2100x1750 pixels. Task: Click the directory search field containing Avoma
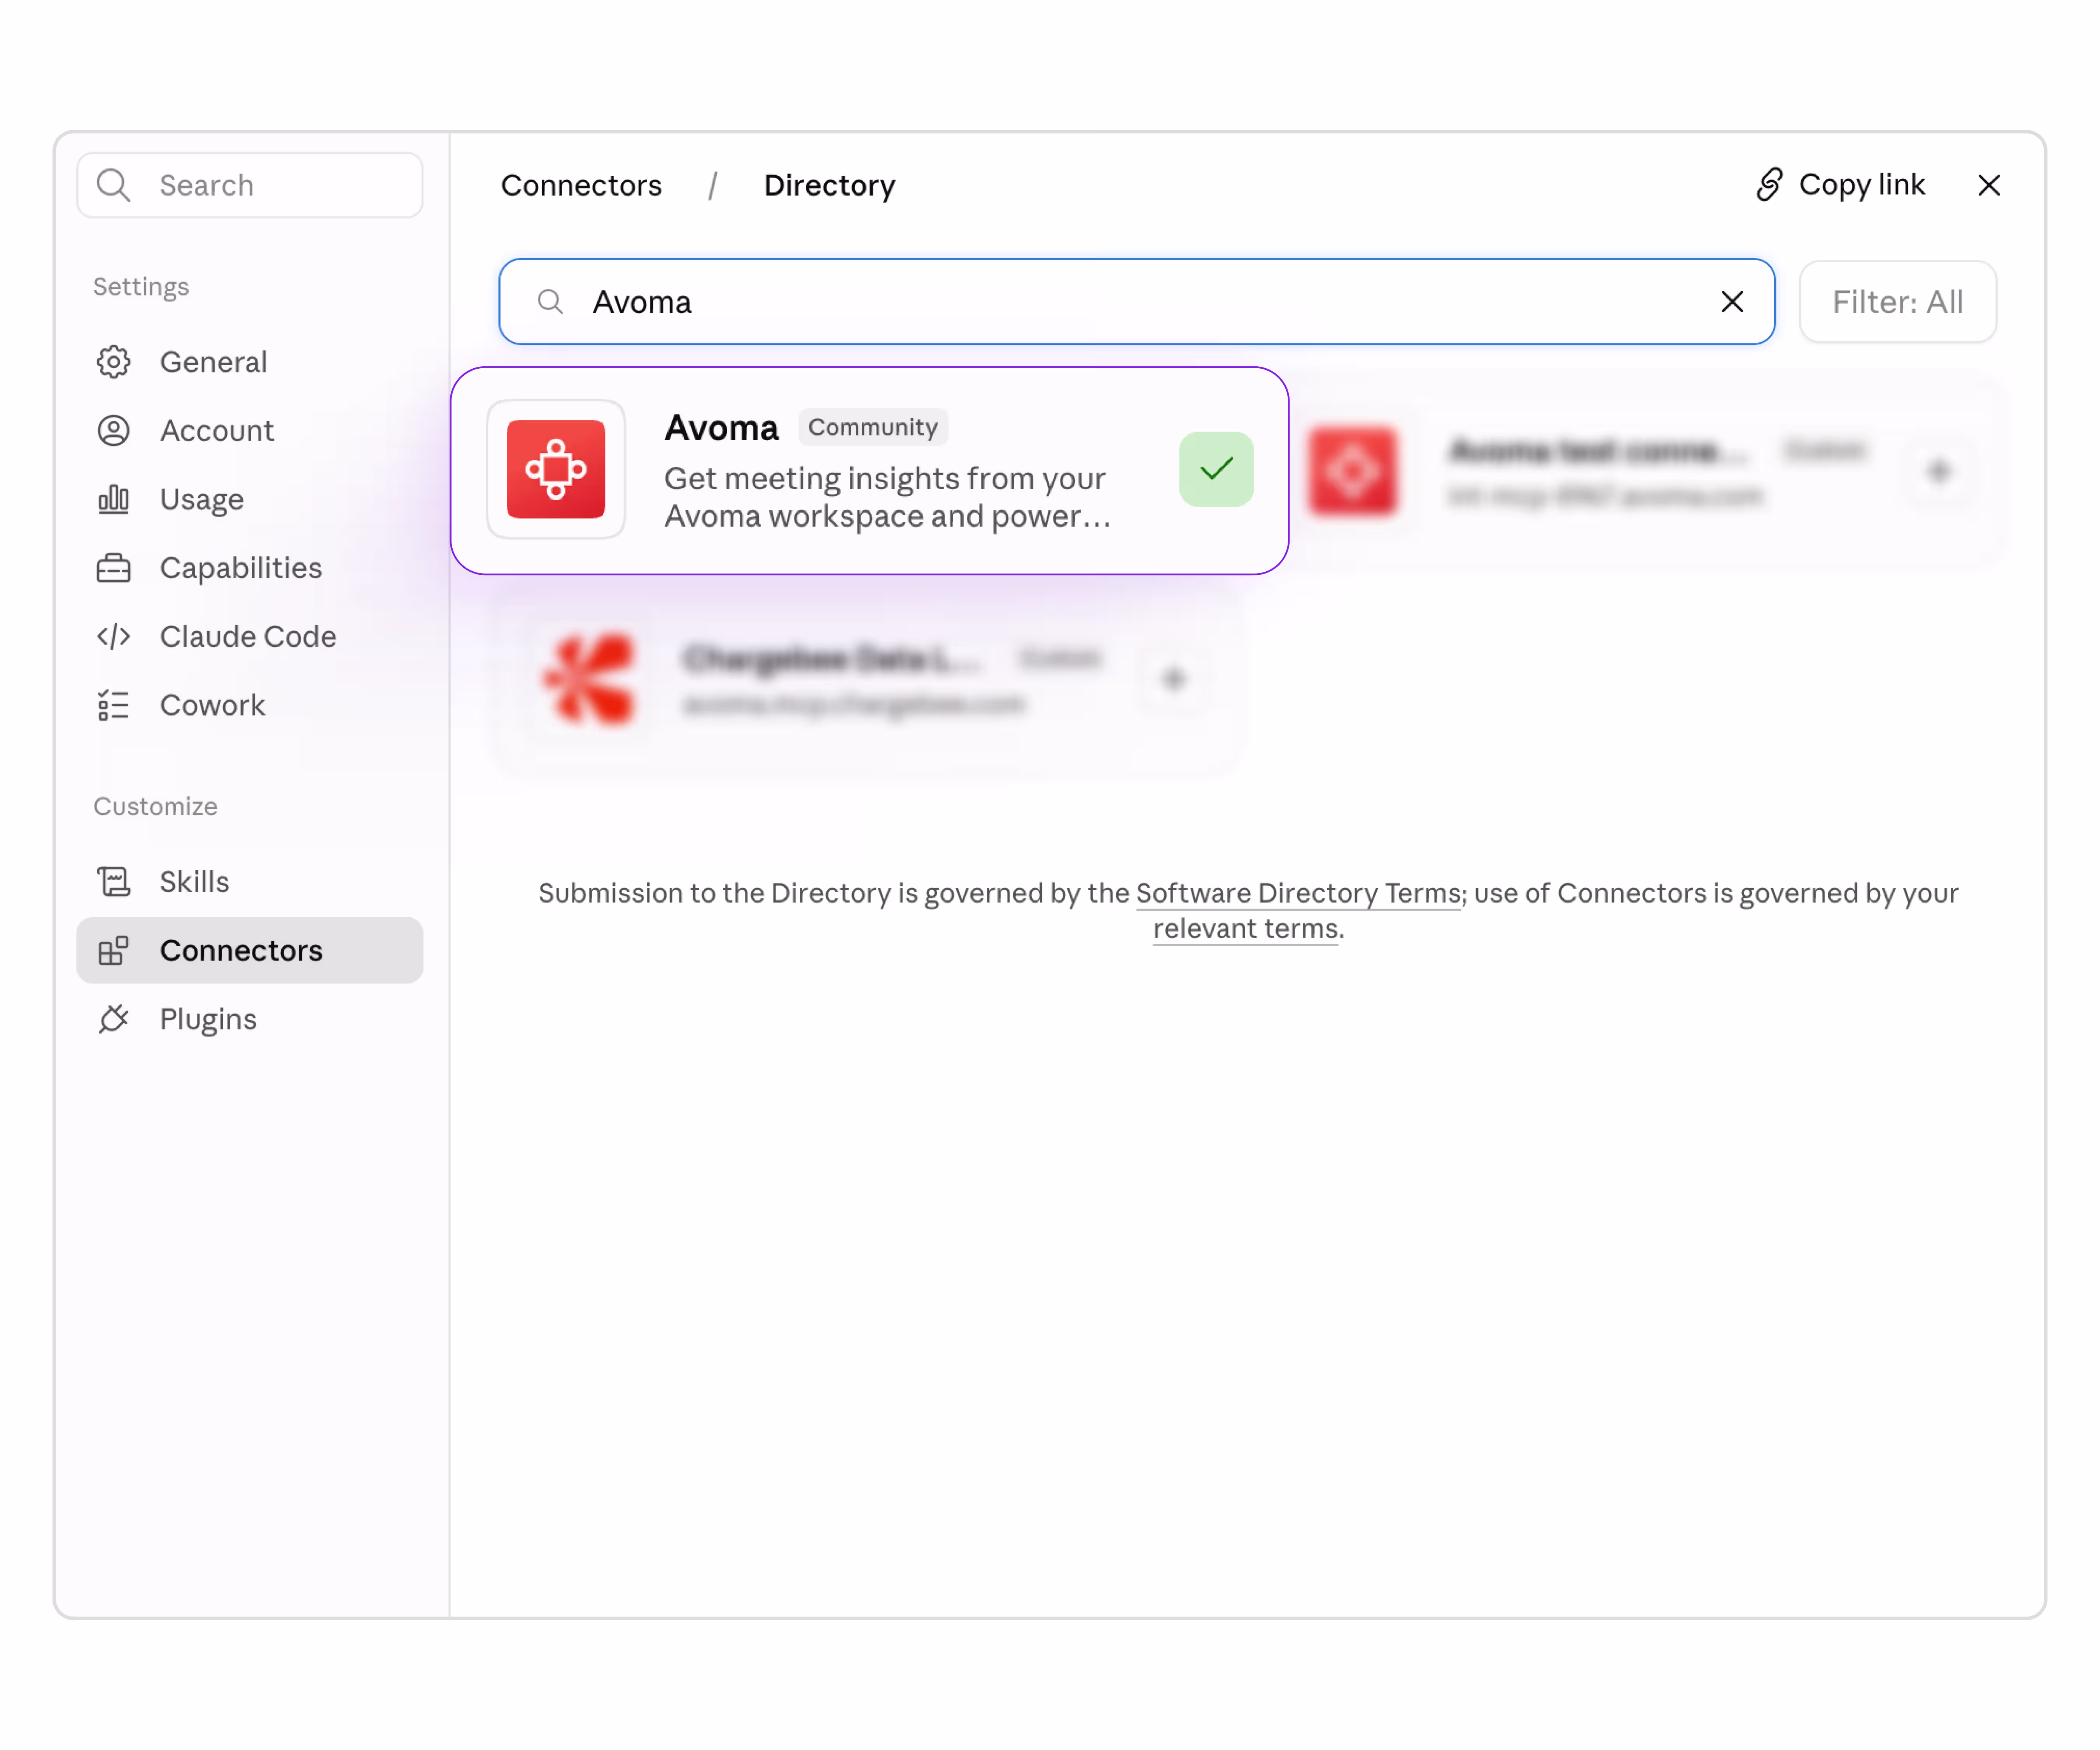[1137, 302]
